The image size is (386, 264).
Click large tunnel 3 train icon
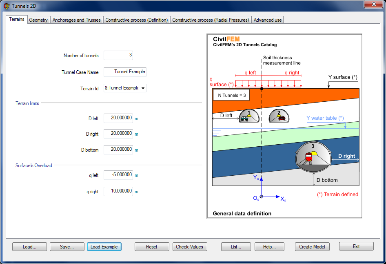pyautogui.click(x=309, y=156)
